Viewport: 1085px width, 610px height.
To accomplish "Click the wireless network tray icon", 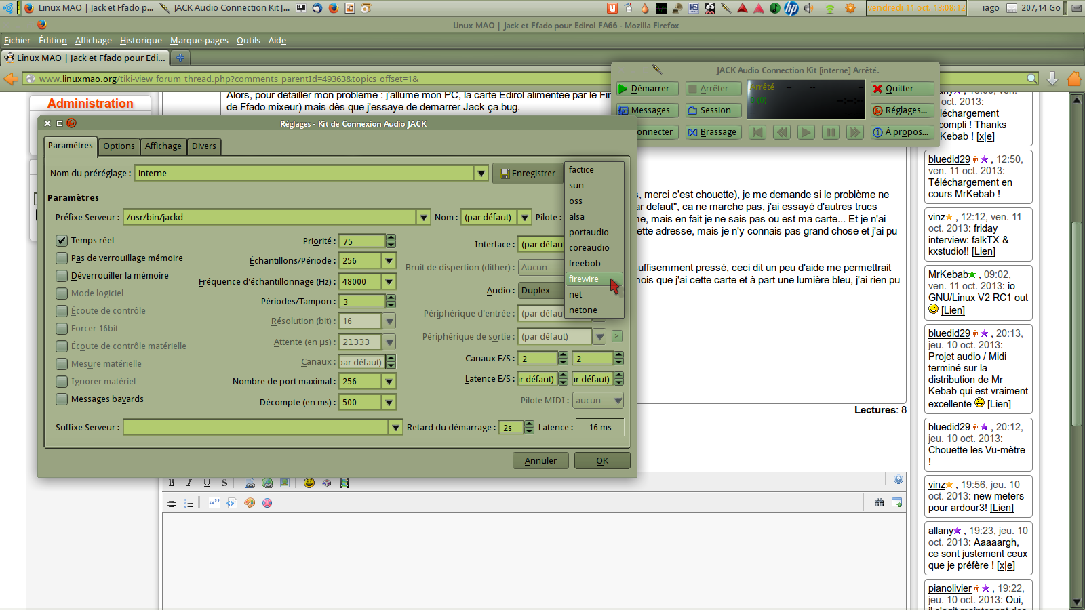I will [829, 8].
